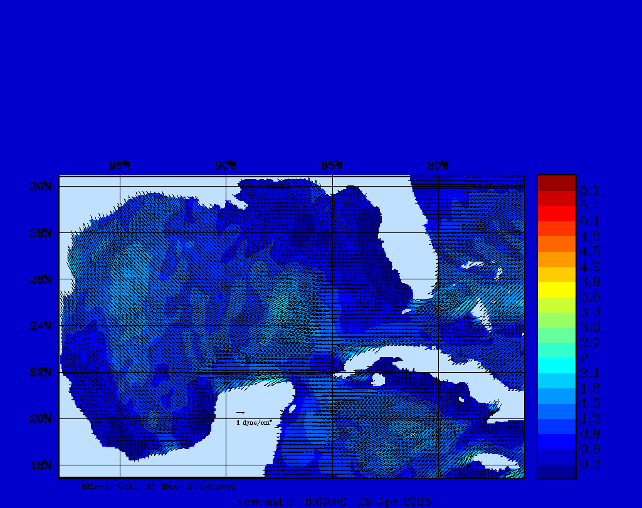Pick the orange swatch beside 4.5

556,244
